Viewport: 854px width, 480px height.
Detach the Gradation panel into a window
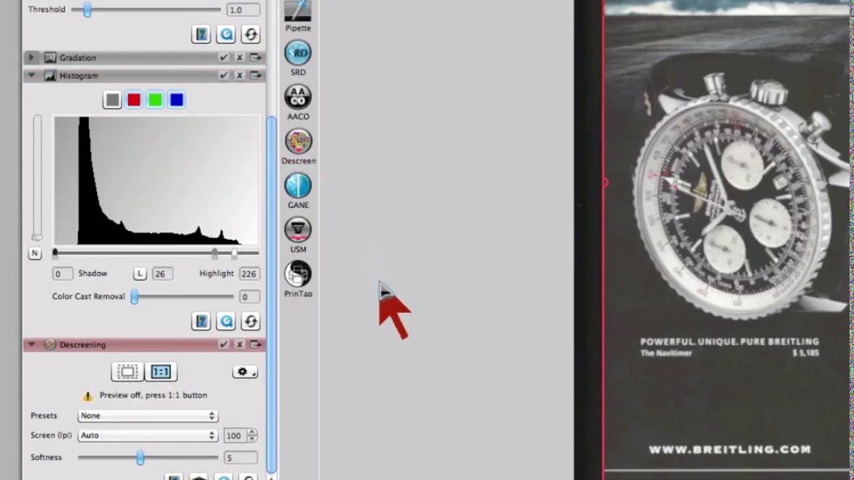256,58
